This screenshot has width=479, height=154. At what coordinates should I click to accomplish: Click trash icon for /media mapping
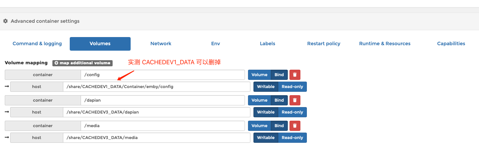click(x=295, y=126)
